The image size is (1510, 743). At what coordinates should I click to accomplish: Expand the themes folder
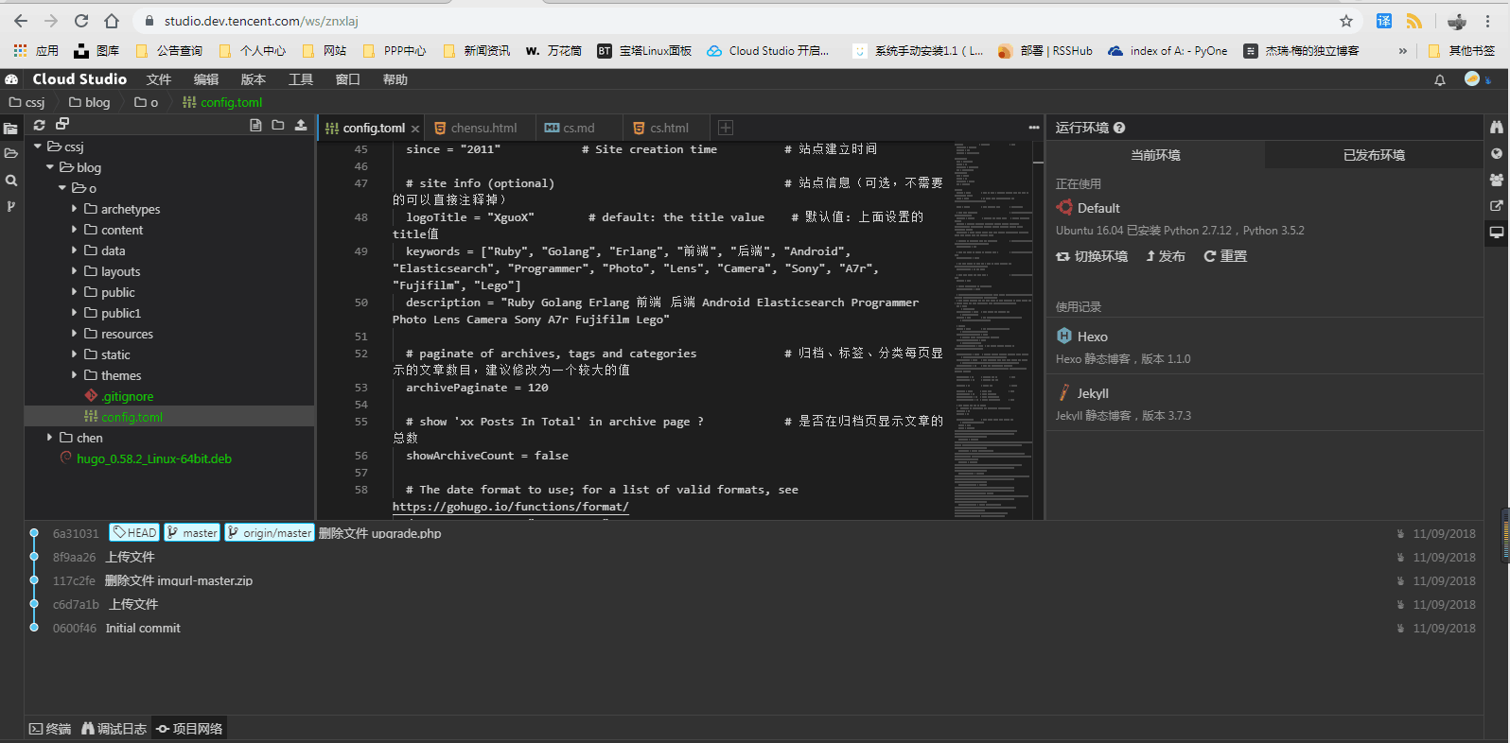click(75, 375)
